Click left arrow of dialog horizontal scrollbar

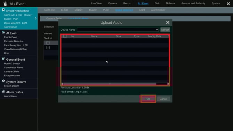click(62, 84)
